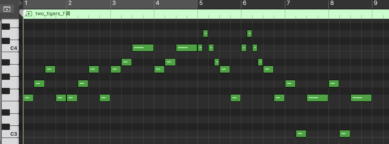Select the short D4 note in bar 5
389x144 pixels.
point(206,34)
